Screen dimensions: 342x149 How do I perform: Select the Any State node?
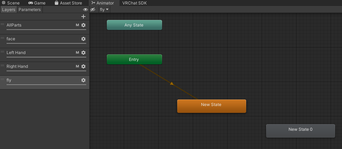coord(134,25)
